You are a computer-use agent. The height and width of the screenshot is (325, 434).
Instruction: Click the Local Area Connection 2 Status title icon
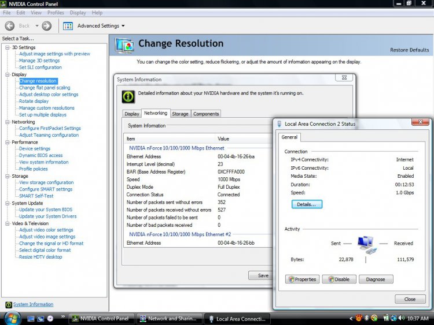click(x=279, y=124)
